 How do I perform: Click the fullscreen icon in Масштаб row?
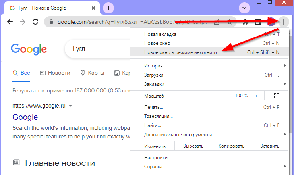pos(277,96)
